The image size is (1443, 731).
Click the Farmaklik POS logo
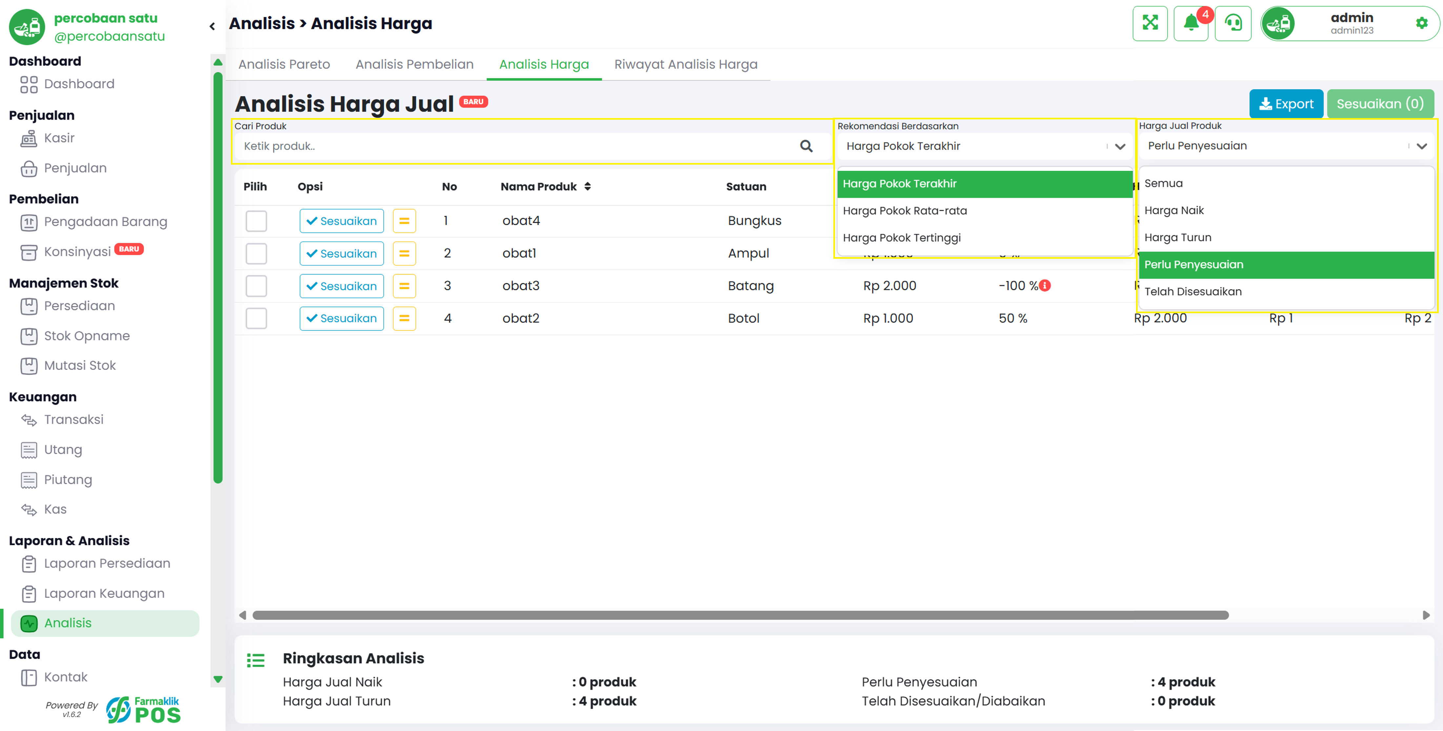click(143, 710)
